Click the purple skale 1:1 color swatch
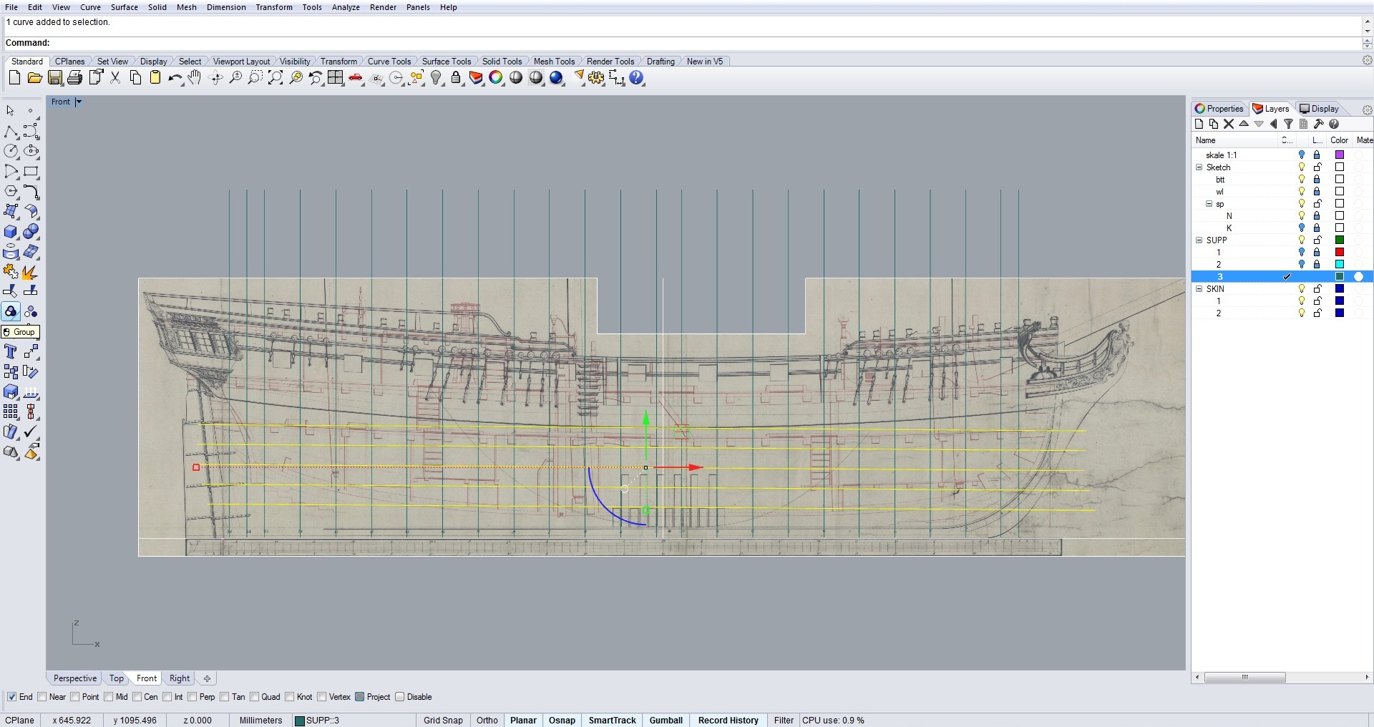1374x727 pixels. [1340, 155]
